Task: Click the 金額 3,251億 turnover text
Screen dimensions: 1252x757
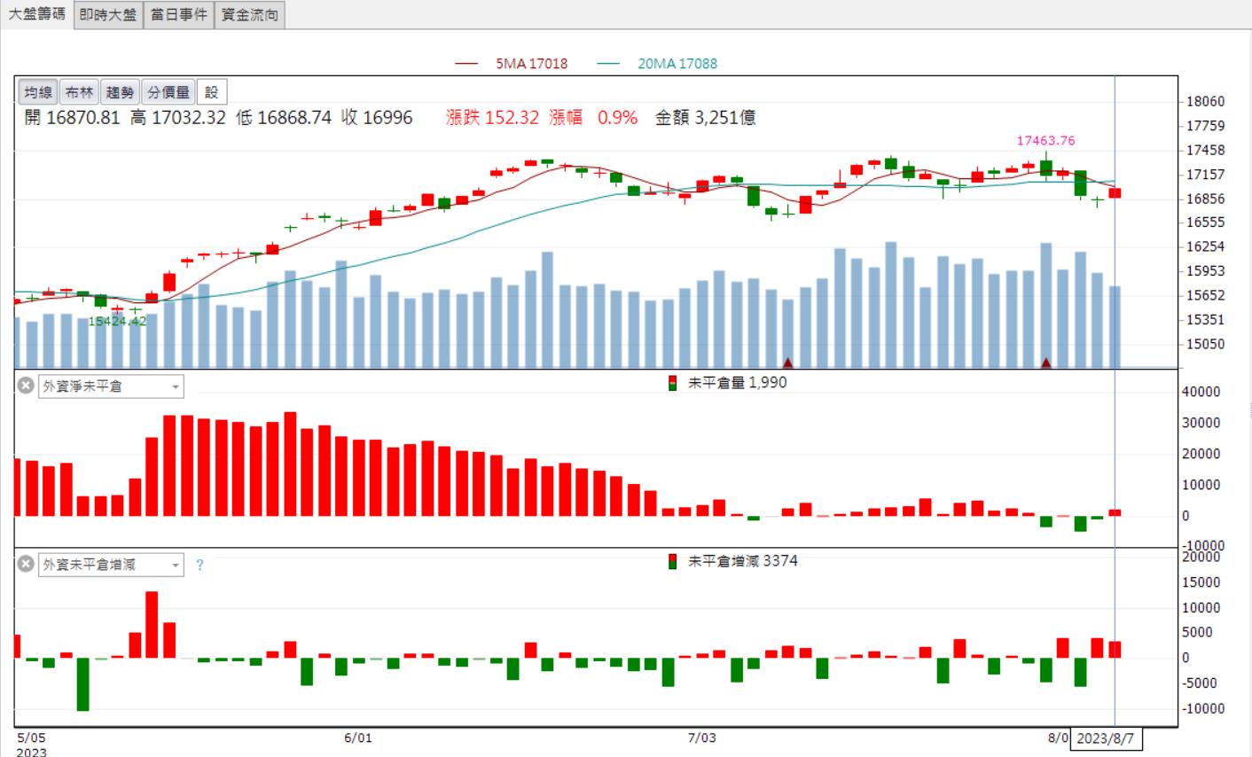Action: [705, 118]
